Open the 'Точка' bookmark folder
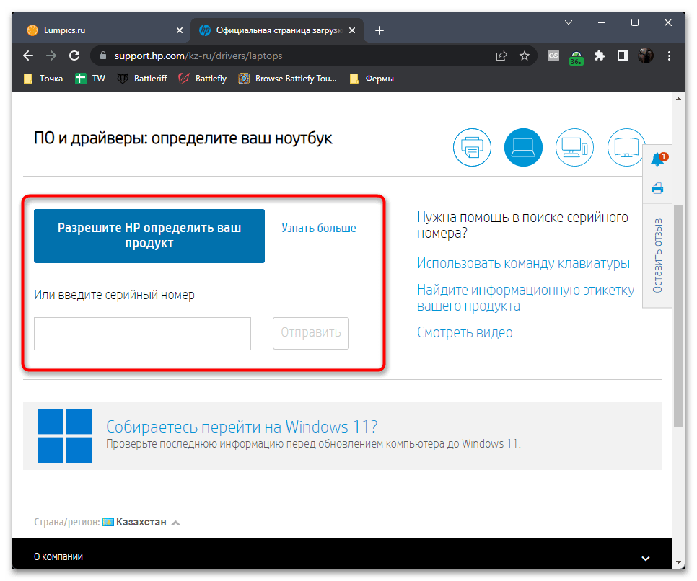 [x=43, y=79]
